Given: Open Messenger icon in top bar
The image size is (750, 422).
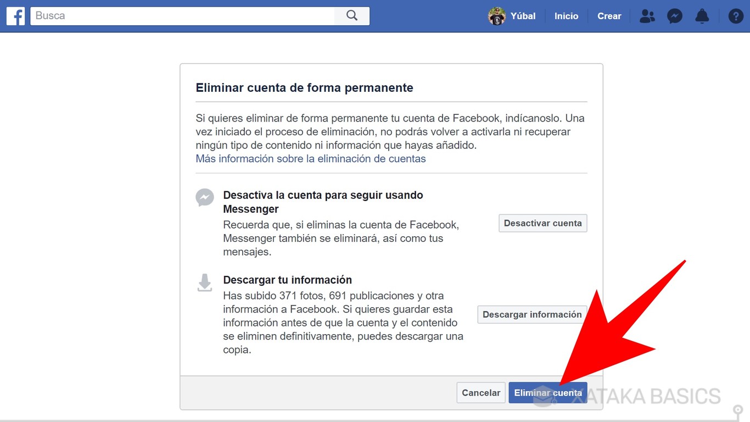Looking at the screenshot, I should (x=675, y=16).
